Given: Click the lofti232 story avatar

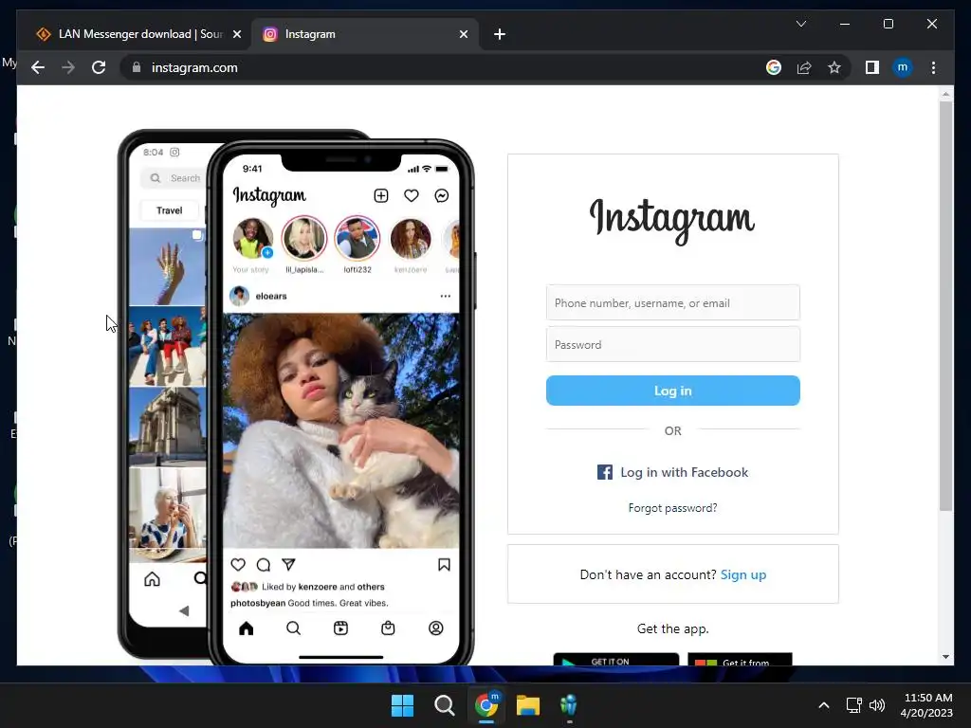Looking at the screenshot, I should coord(357,238).
